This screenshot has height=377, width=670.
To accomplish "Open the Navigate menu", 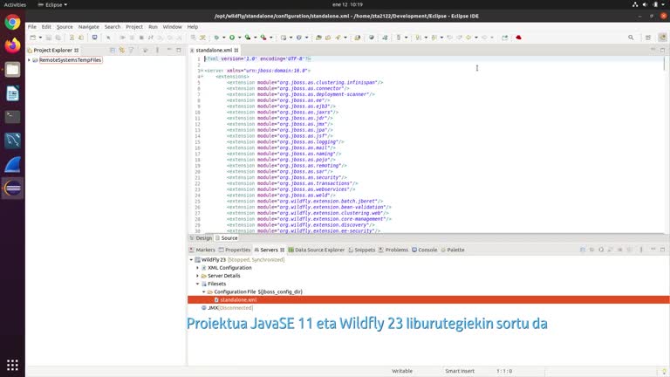I will pyautogui.click(x=88, y=26).
